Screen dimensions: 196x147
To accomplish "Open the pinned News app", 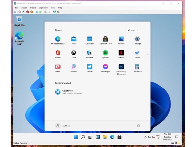I will point(58,68).
